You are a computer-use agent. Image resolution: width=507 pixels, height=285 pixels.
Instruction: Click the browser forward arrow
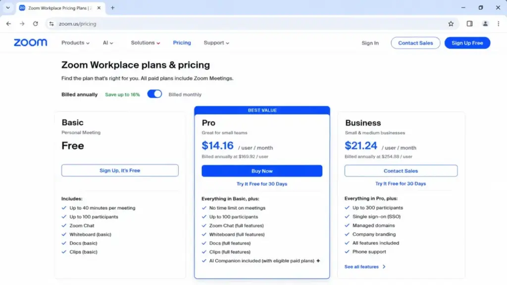pyautogui.click(x=22, y=24)
